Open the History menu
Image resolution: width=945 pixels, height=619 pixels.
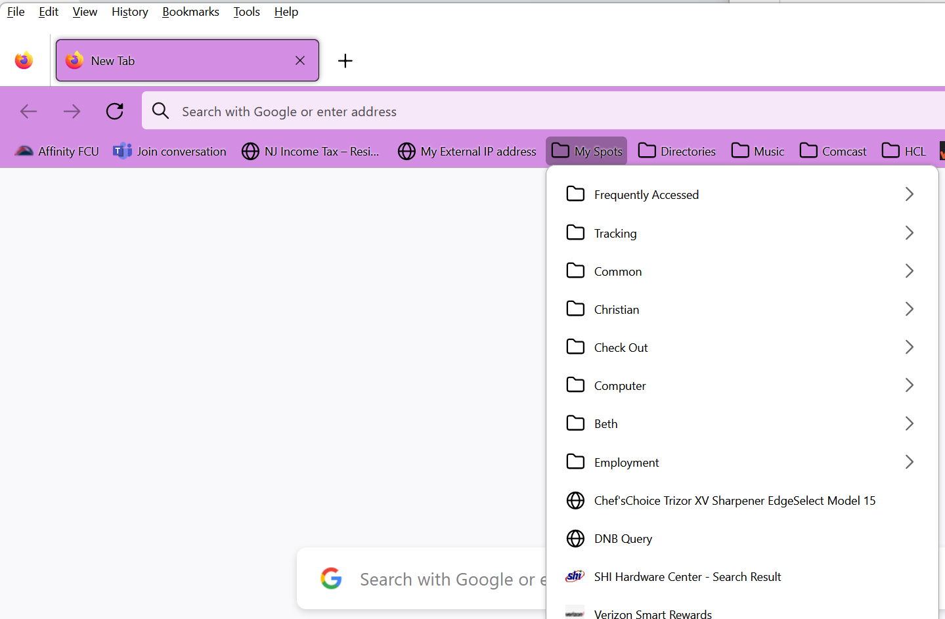click(x=129, y=11)
